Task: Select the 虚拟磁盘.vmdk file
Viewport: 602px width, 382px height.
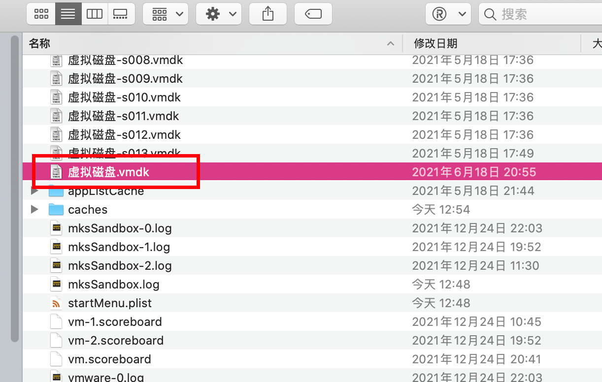Action: click(312, 172)
